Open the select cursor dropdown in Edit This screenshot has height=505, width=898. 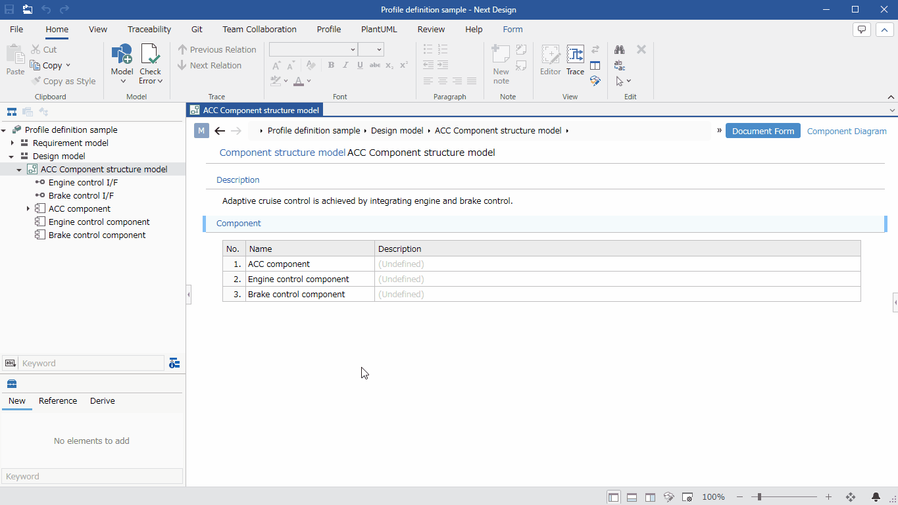point(628,81)
